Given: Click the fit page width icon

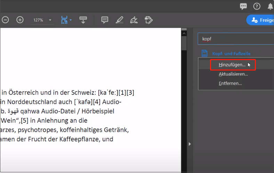Looking at the screenshot, I should tap(64, 20).
